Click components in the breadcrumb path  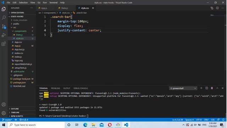tap(50, 13)
